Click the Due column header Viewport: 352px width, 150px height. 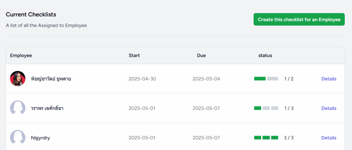click(x=201, y=55)
